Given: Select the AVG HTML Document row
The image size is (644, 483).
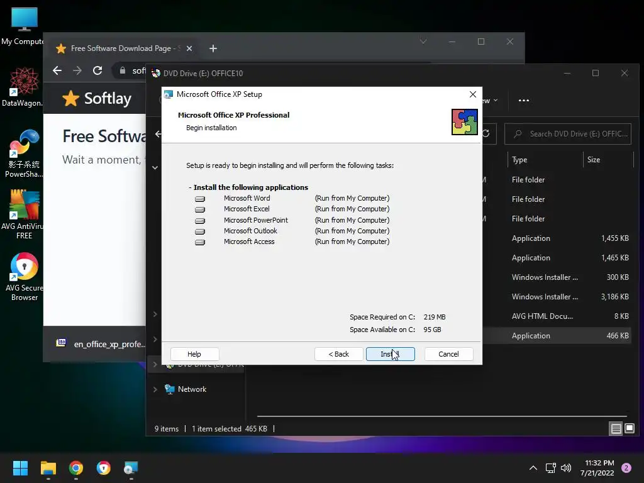Looking at the screenshot, I should tap(557, 316).
